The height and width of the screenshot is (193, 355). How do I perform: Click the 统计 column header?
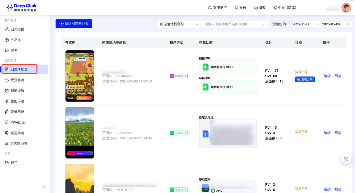click(x=269, y=42)
